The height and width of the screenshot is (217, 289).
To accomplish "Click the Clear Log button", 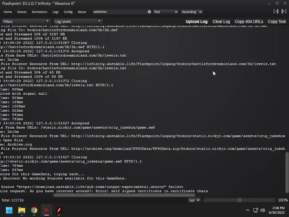I will pyautogui.click(x=221, y=21).
